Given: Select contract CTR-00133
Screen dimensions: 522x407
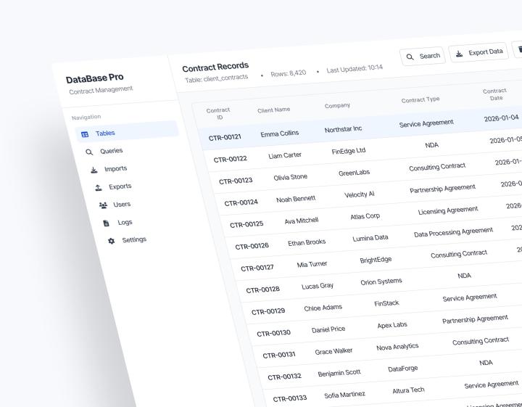Looking at the screenshot, I should point(290,398).
